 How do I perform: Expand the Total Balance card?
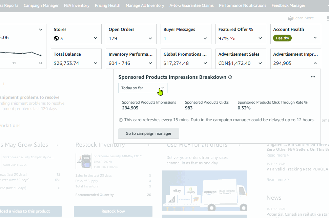[96, 63]
